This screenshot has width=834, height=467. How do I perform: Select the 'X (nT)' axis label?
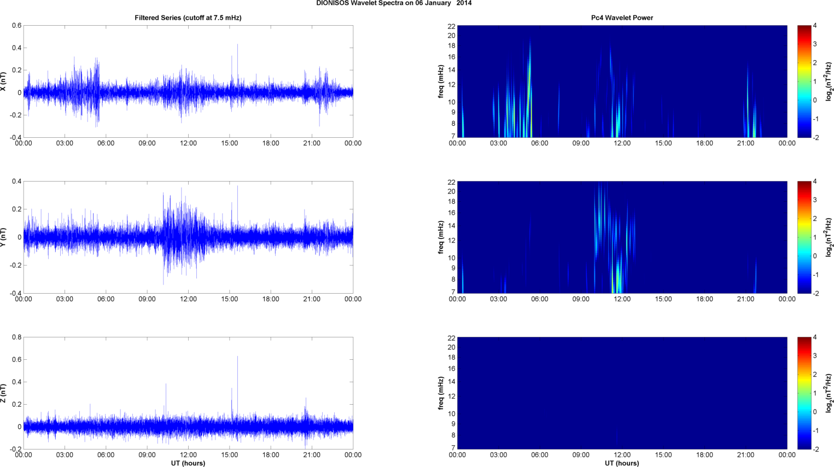3,81
